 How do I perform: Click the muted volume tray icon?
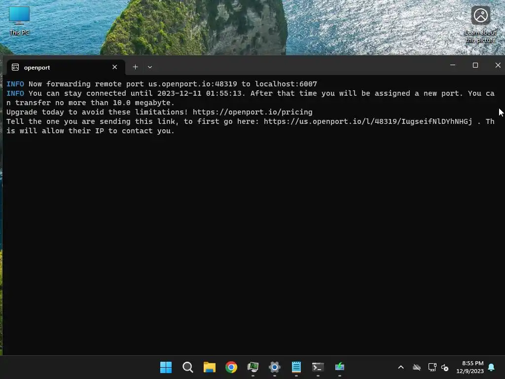(x=445, y=367)
